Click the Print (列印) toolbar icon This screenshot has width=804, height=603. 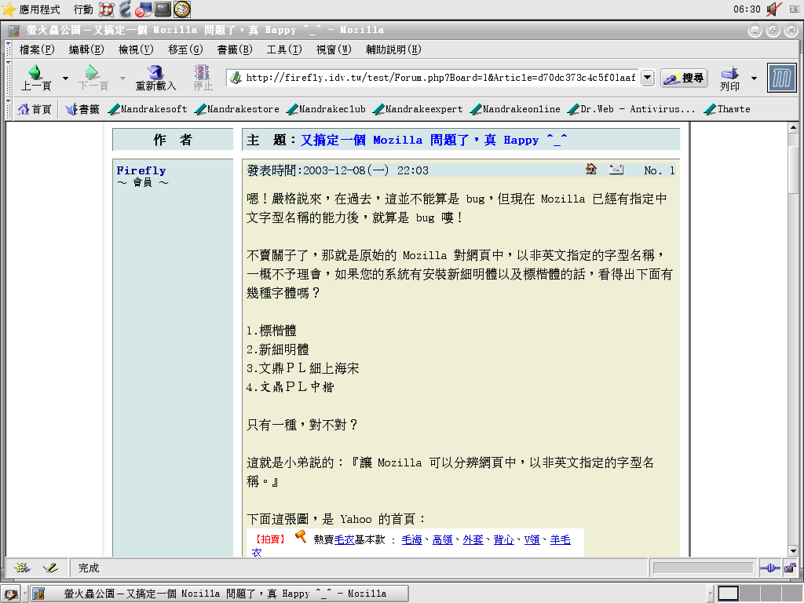pos(730,78)
